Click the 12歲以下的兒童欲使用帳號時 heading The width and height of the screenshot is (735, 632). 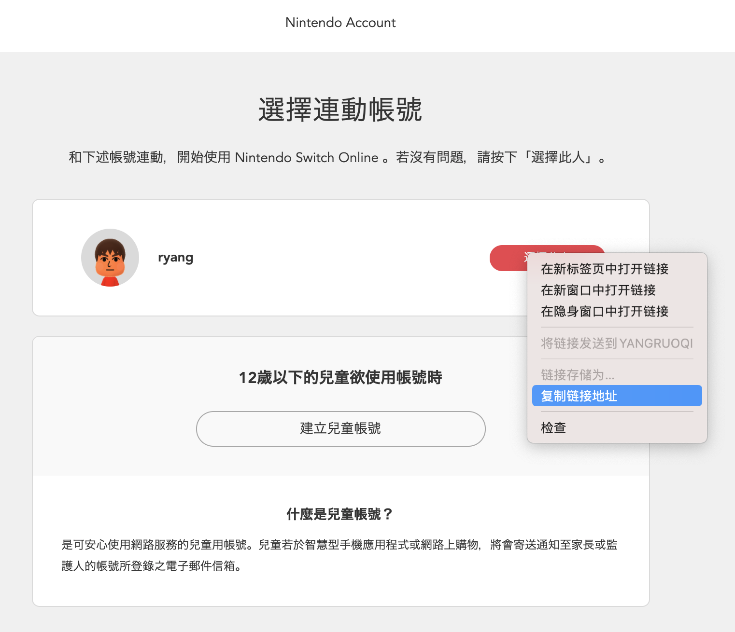[x=340, y=377]
